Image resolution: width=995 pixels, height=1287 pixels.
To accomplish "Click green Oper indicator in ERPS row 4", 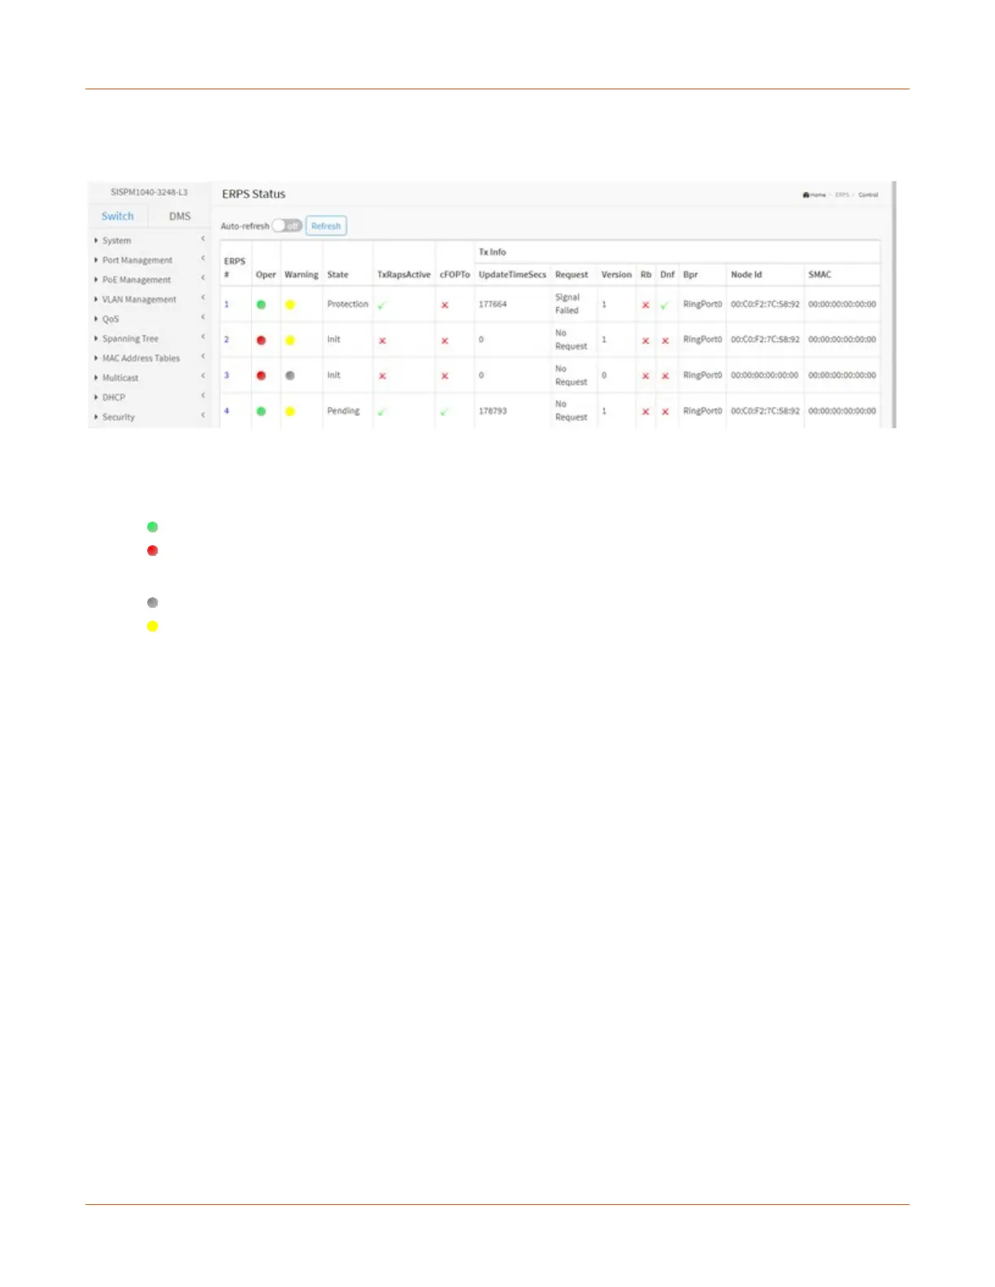I will (261, 411).
